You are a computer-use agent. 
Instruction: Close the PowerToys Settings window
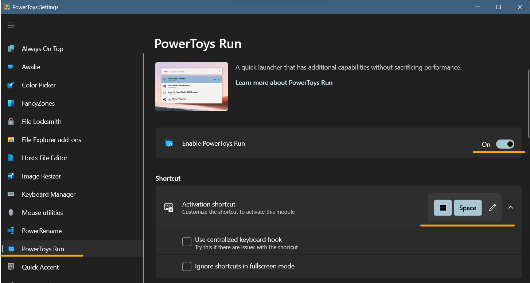point(519,7)
